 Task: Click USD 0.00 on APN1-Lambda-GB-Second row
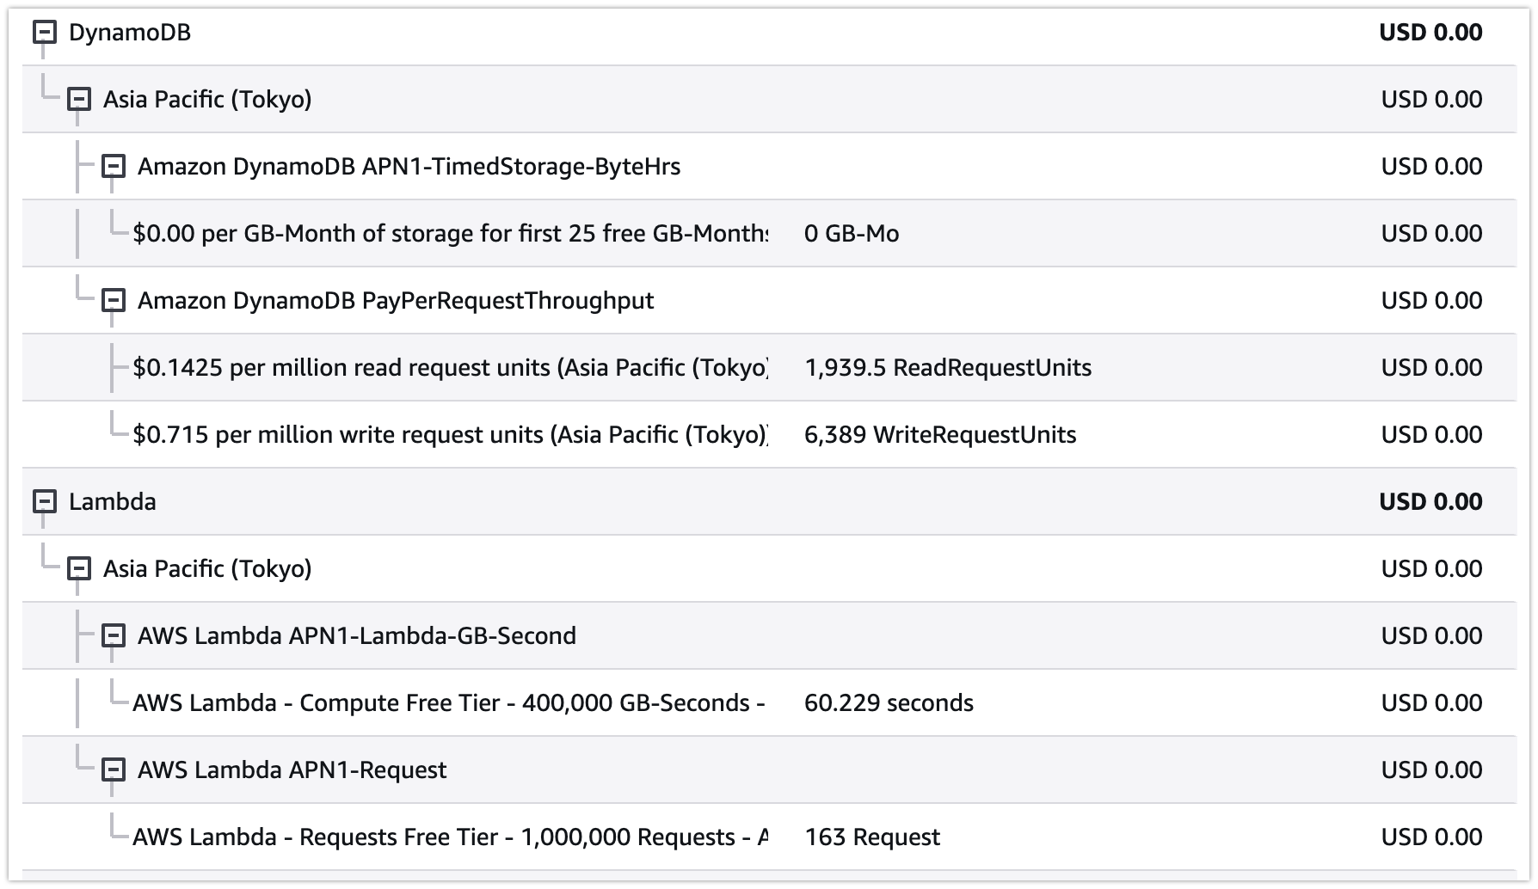tap(1432, 636)
